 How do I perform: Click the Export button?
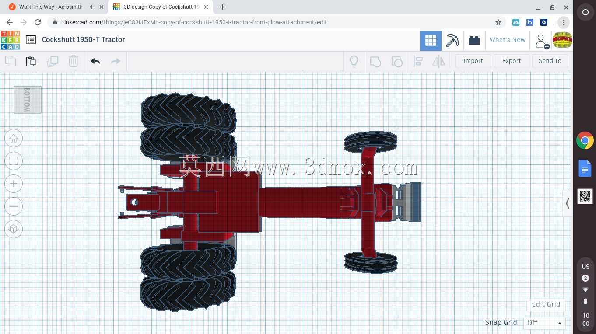[x=511, y=61]
